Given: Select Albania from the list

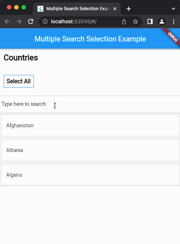Looking at the screenshot, I should tap(90, 150).
